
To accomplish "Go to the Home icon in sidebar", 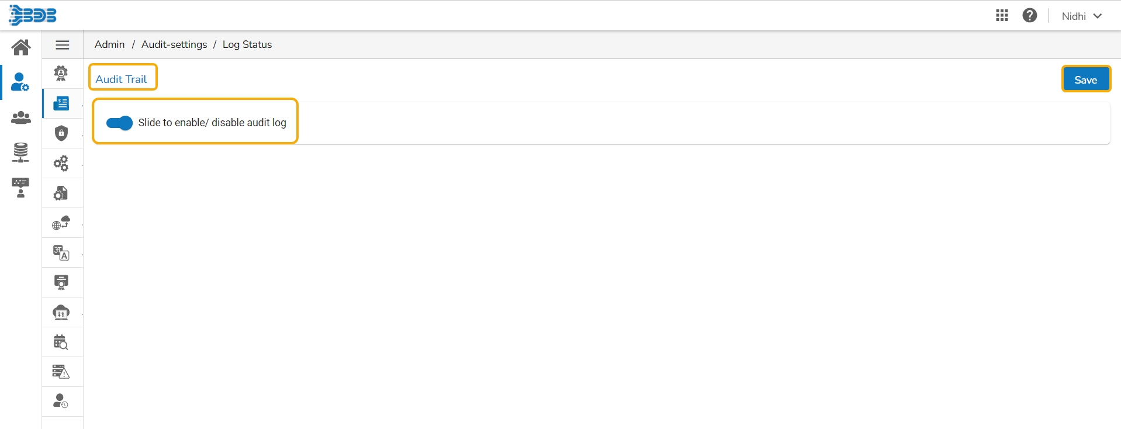I will point(21,47).
